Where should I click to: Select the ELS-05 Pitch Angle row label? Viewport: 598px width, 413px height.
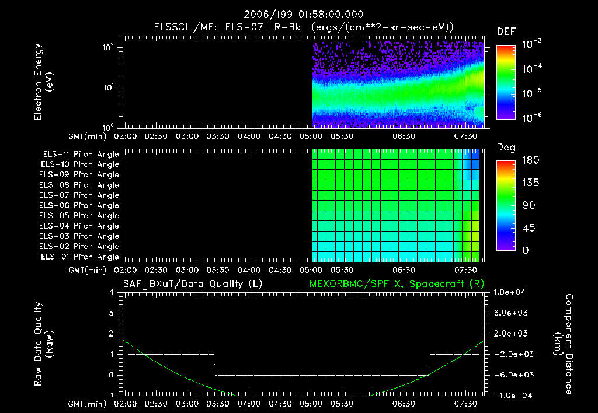(79, 216)
